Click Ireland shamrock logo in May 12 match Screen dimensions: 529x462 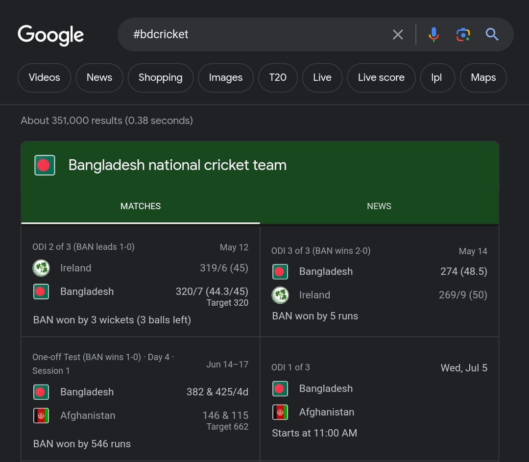tap(41, 268)
